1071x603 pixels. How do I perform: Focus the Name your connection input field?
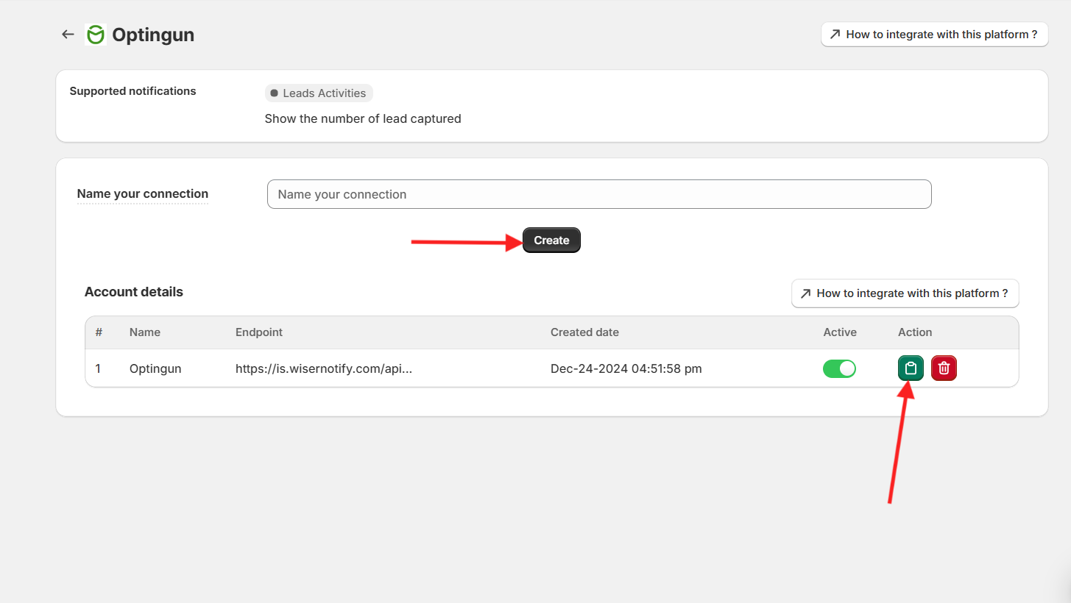tap(599, 194)
